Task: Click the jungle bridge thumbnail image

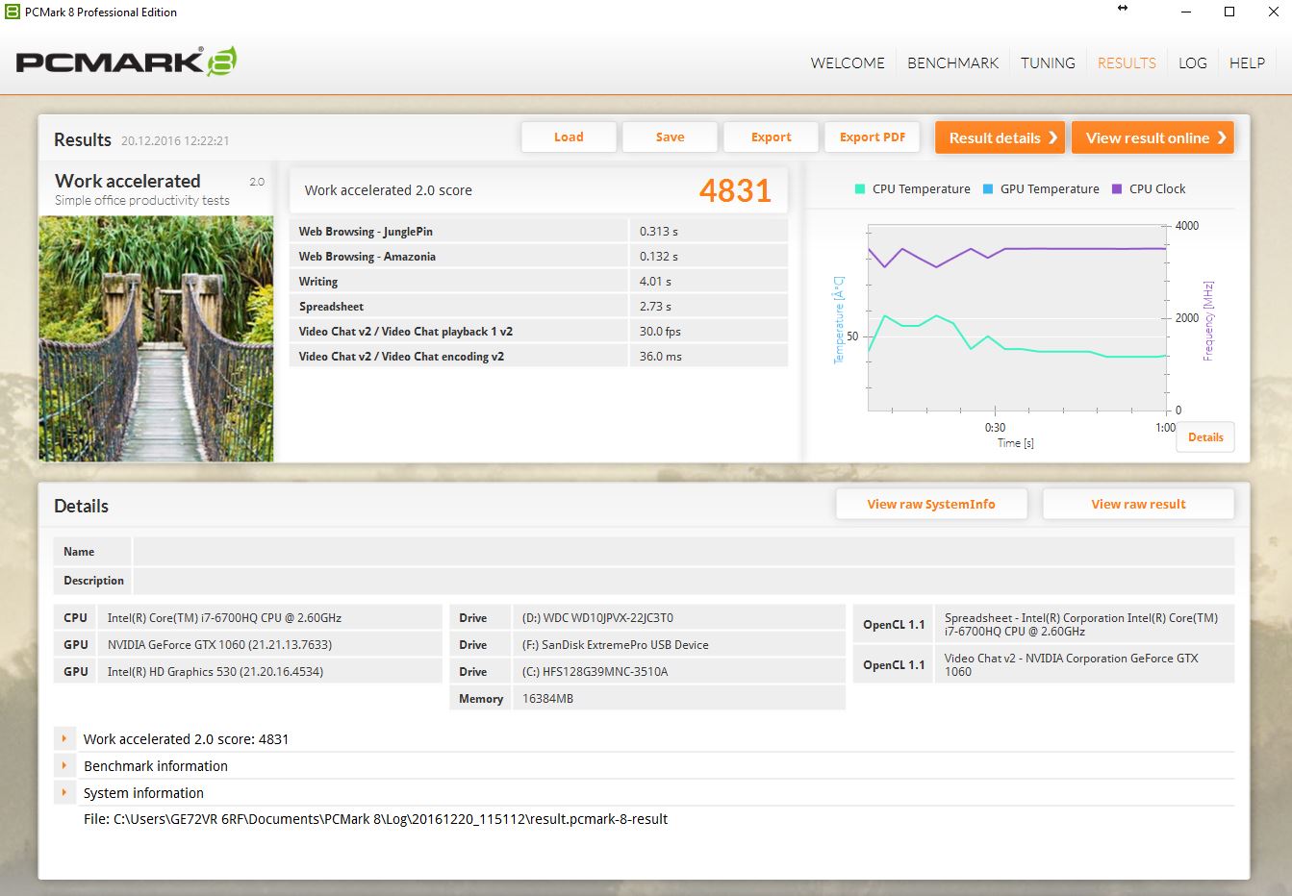Action: click(156, 338)
